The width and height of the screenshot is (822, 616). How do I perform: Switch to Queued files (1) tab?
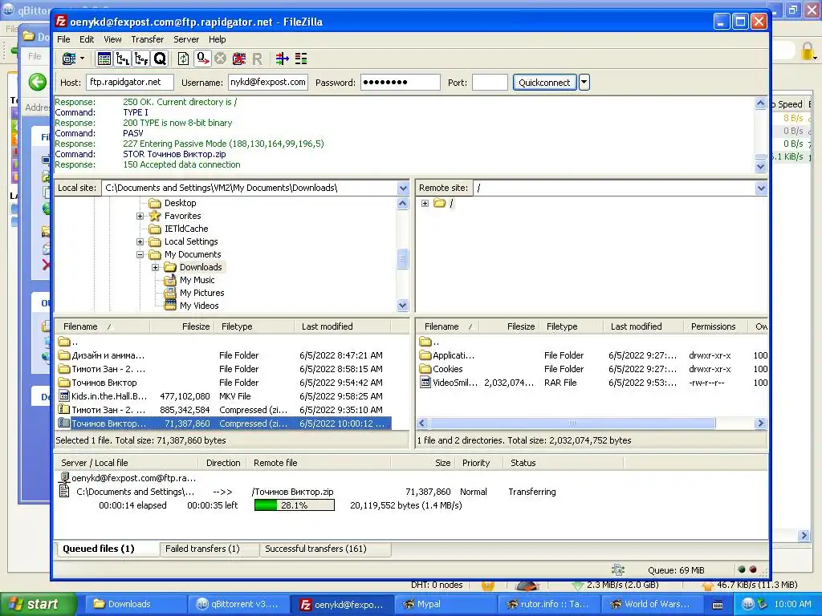click(x=99, y=549)
